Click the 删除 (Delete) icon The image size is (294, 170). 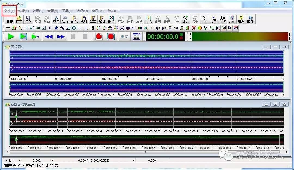pyautogui.click(x=111, y=20)
